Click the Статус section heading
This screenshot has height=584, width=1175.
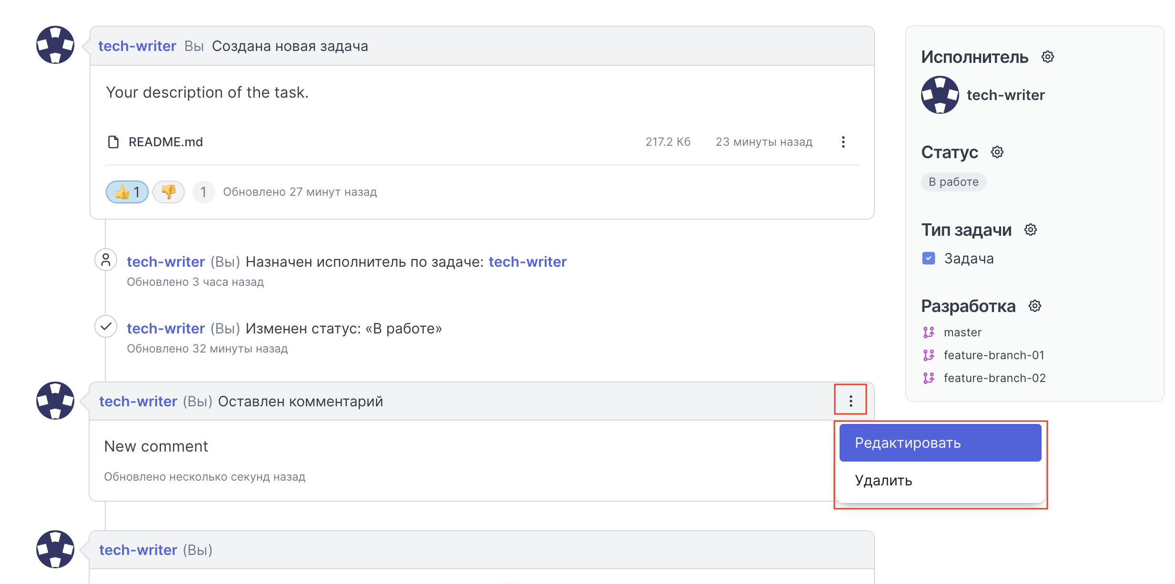[x=950, y=152]
